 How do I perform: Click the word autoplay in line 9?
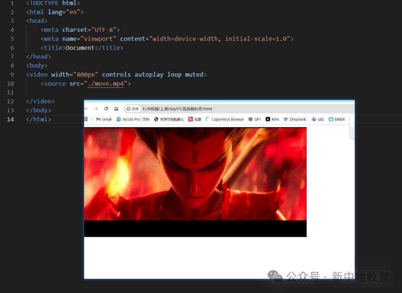tap(149, 74)
